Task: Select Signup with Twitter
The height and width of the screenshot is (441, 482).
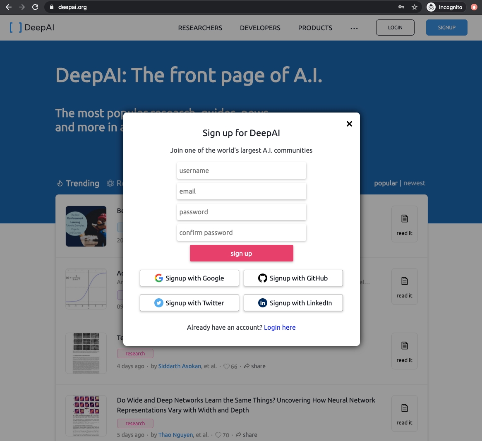Action: [189, 303]
